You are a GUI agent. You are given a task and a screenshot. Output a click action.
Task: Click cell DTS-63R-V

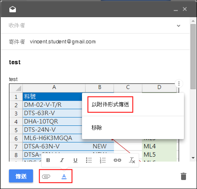click(x=52, y=113)
